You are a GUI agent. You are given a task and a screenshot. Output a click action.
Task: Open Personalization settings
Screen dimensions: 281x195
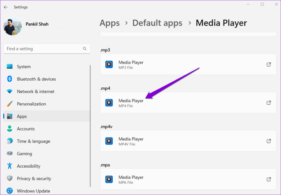(x=46, y=104)
